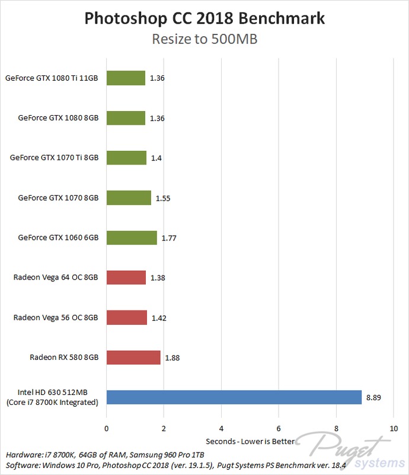The image size is (409, 475).
Task: Click the 1.88 value beside RX 580
Action: [x=172, y=357]
